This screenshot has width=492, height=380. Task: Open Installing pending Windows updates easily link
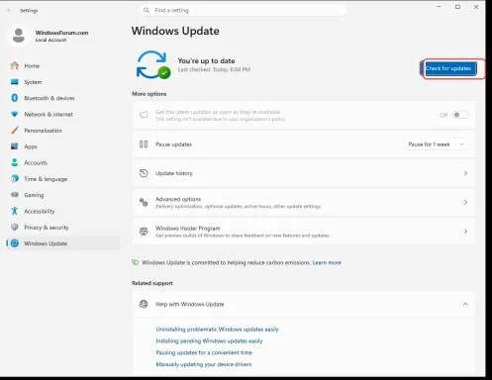(209, 340)
